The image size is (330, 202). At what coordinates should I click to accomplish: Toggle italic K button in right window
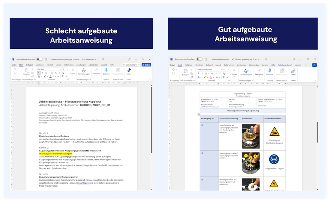[202, 73]
